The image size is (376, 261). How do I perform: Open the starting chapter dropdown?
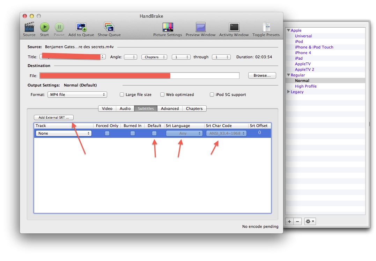(181, 57)
